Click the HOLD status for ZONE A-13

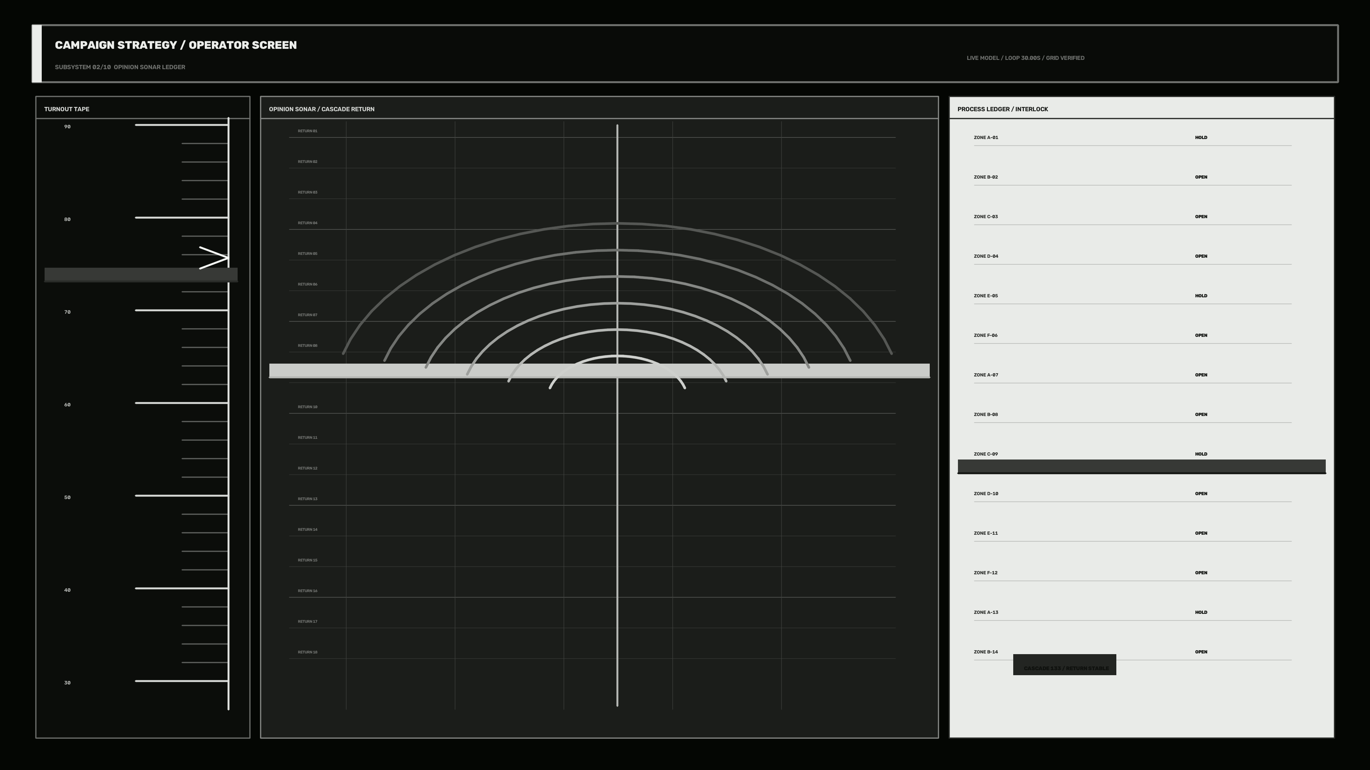point(1201,613)
